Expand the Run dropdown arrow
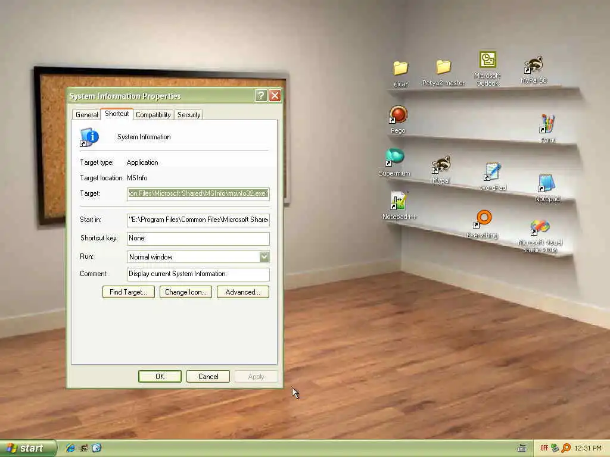The width and height of the screenshot is (610, 457). click(x=264, y=257)
